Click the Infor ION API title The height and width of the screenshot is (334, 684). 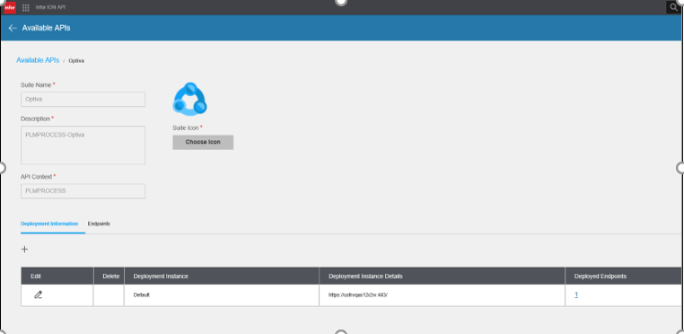[x=50, y=7]
